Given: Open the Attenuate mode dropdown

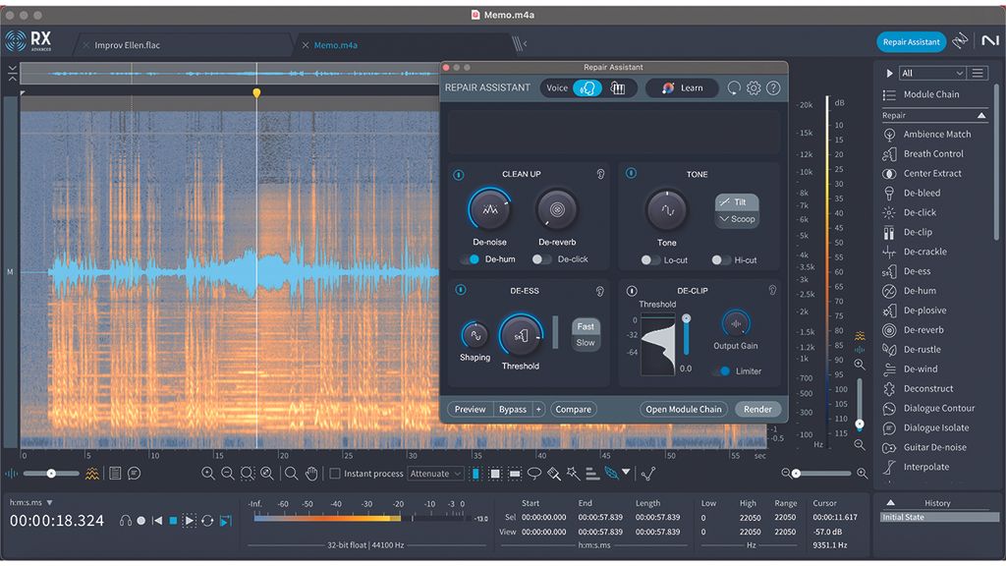Looking at the screenshot, I should pos(435,474).
